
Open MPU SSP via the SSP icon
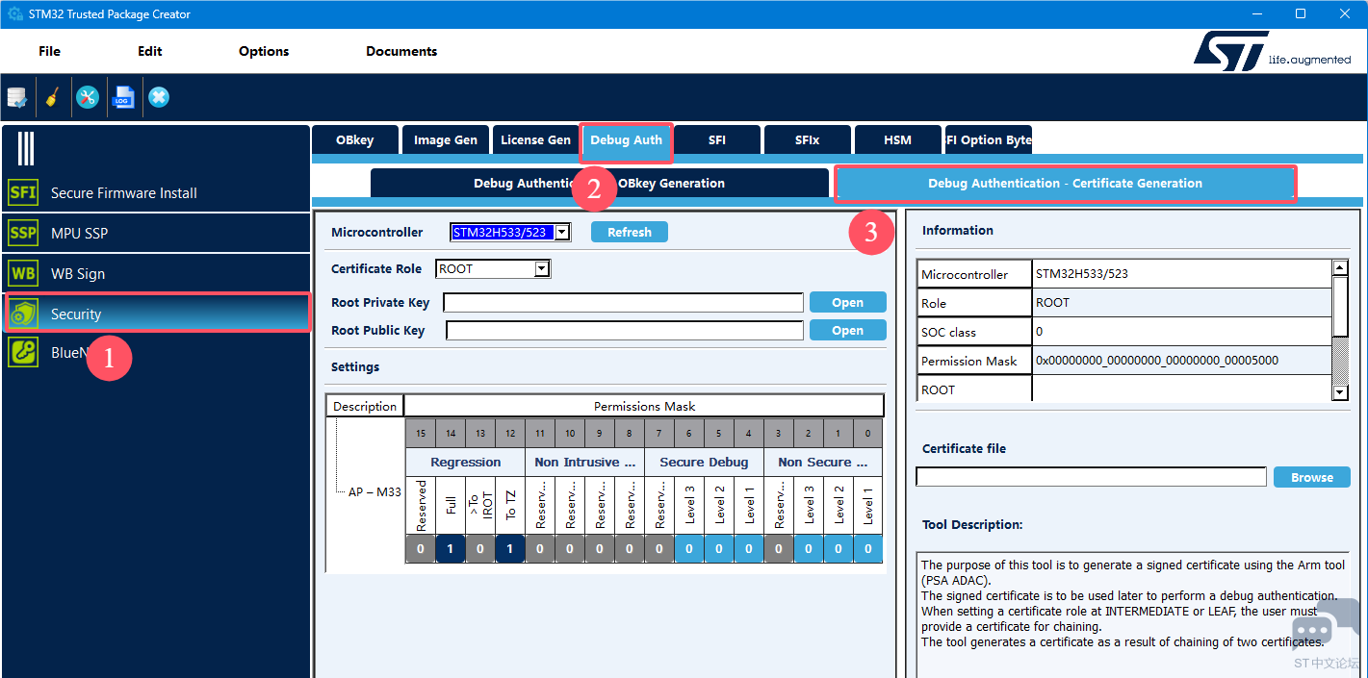23,233
